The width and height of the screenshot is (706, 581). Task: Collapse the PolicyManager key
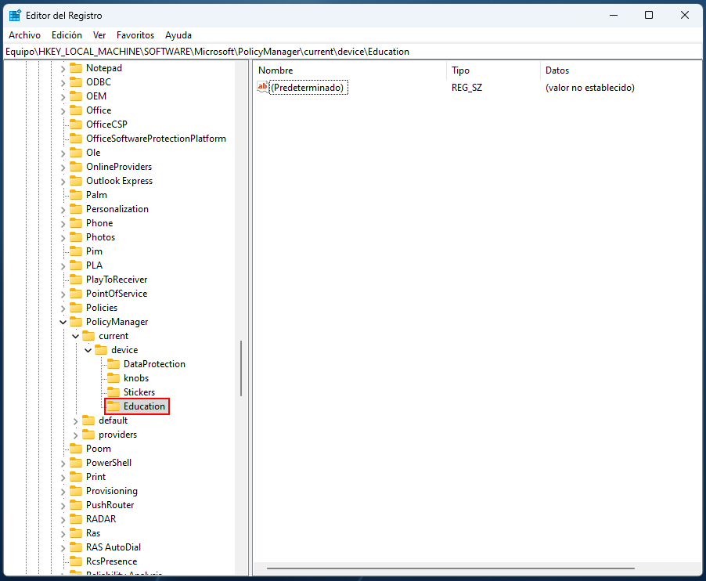[63, 322]
